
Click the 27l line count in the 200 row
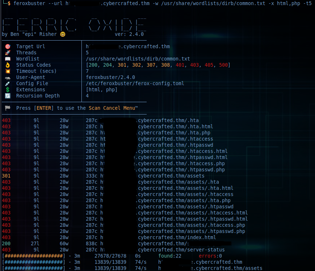click(x=35, y=244)
